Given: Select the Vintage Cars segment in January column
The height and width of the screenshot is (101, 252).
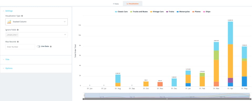Looking at the screenshot, I should tap(188, 79).
